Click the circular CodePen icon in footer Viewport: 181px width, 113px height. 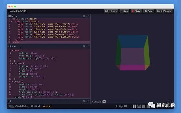pyautogui.click(x=121, y=106)
